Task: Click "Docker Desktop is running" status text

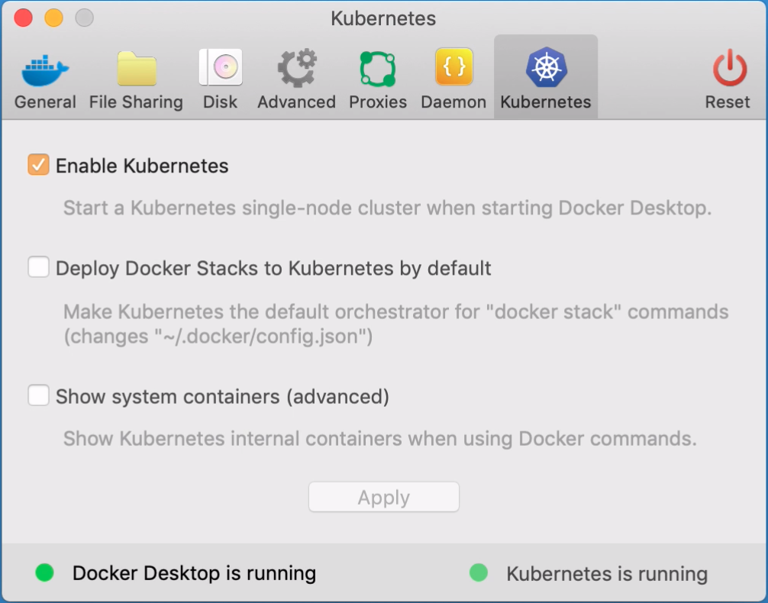Action: 194,572
